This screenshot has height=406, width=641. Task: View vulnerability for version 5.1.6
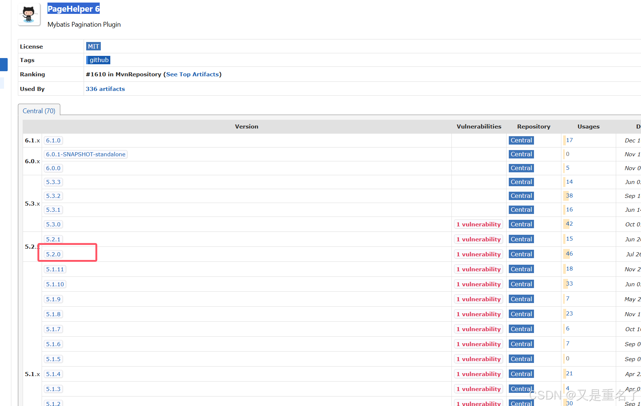478,344
